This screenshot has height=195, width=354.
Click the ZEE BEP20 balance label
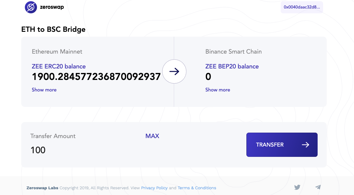(232, 67)
